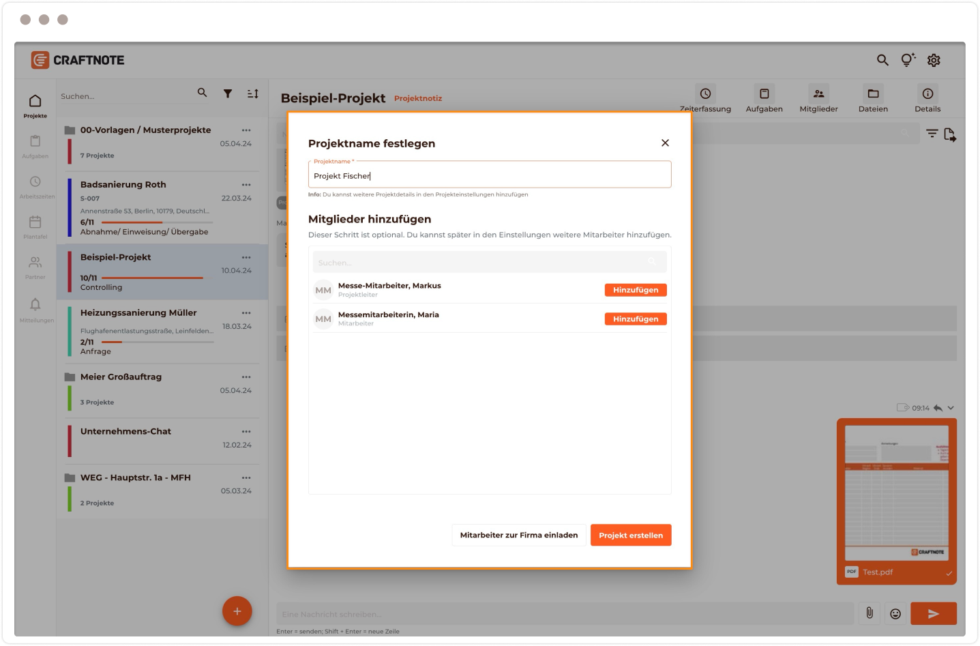The width and height of the screenshot is (980, 646).
Task: Click the sort icon in project list
Action: coord(252,93)
